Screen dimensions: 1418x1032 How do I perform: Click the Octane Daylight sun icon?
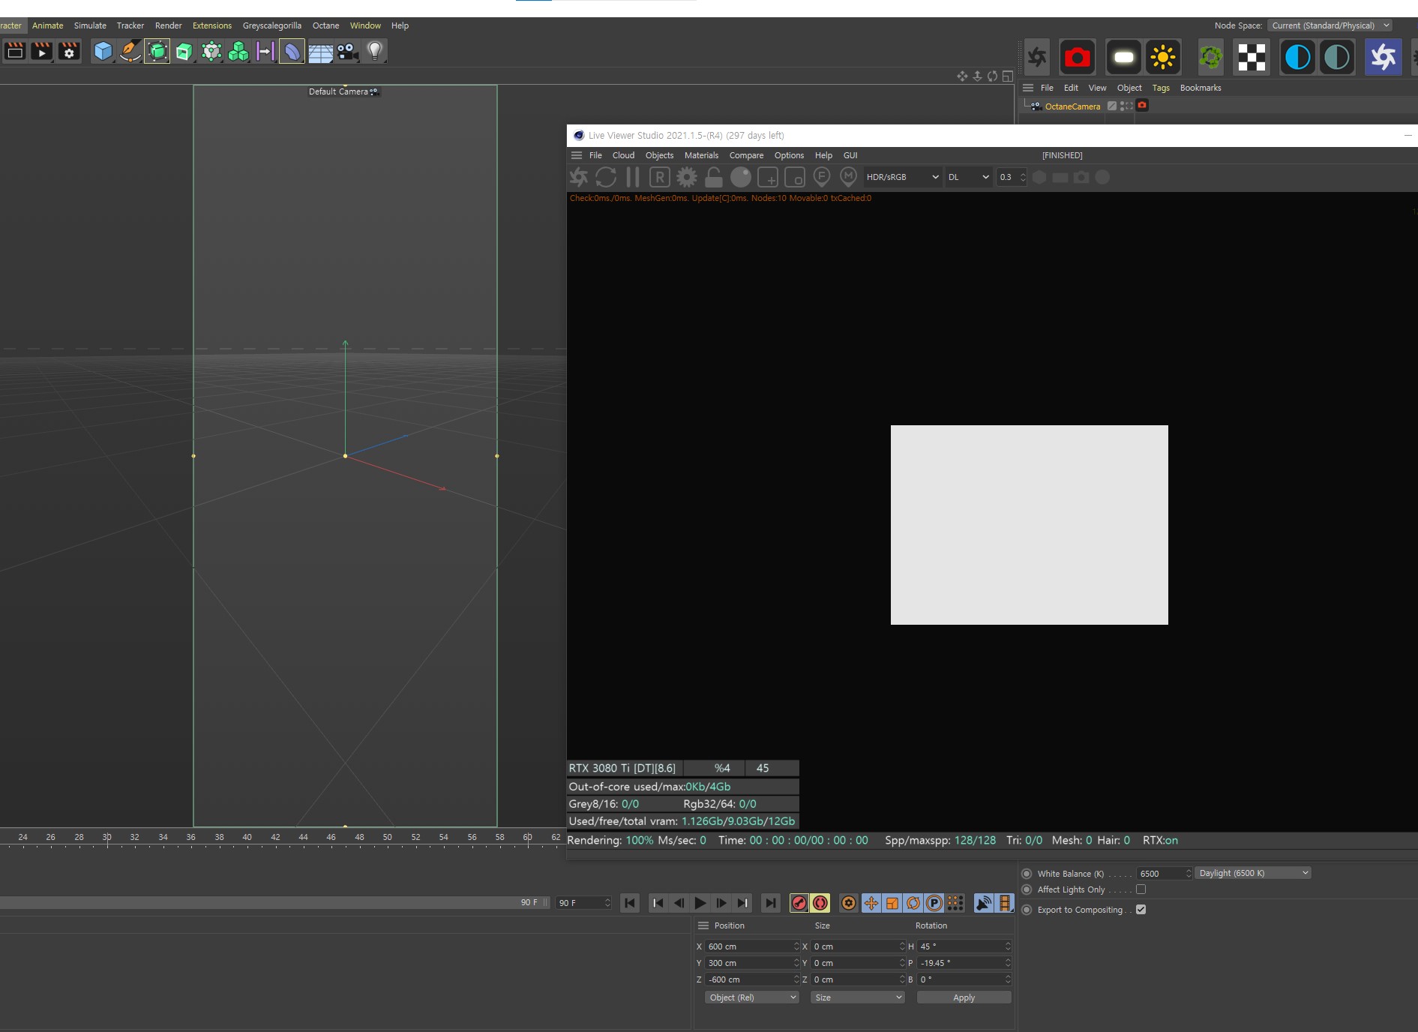click(1163, 57)
